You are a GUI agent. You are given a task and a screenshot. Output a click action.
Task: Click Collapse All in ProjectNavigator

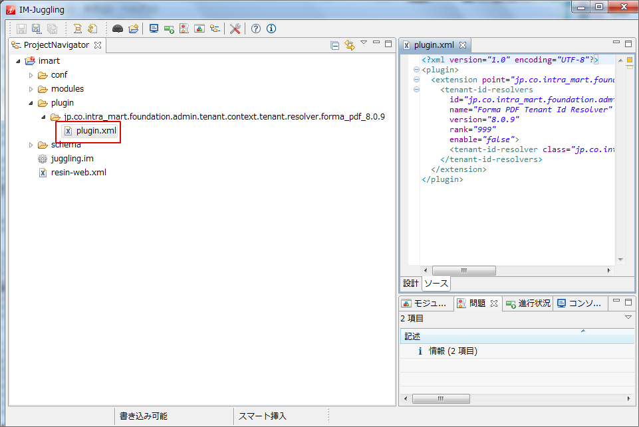[x=335, y=45]
